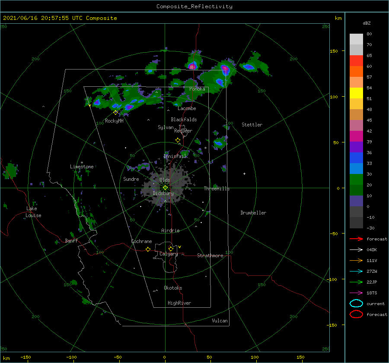This screenshot has width=389, height=363.
Task: Click the yellow diamond marker south of RedDeer
Action: click(178, 140)
